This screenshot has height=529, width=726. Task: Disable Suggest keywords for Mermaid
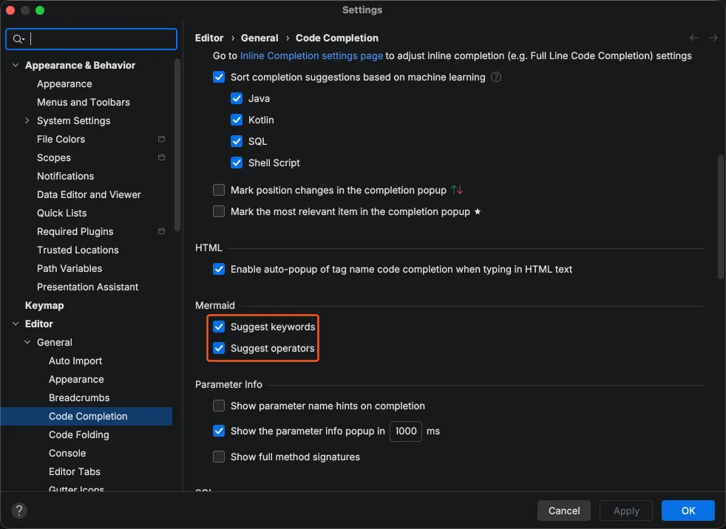point(219,327)
